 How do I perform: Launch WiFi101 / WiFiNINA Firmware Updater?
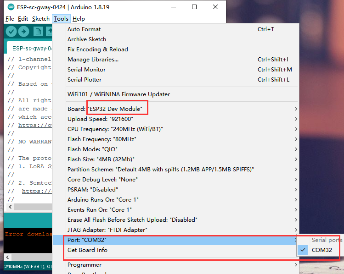pyautogui.click(x=176, y=94)
